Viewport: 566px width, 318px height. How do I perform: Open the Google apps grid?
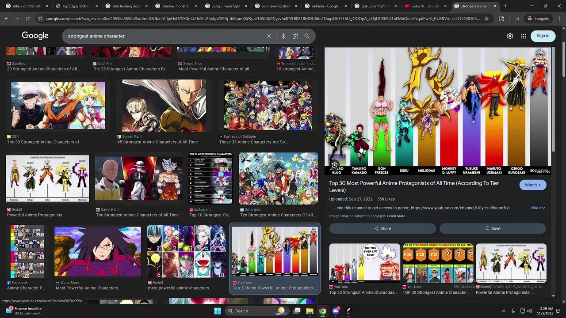[524, 36]
